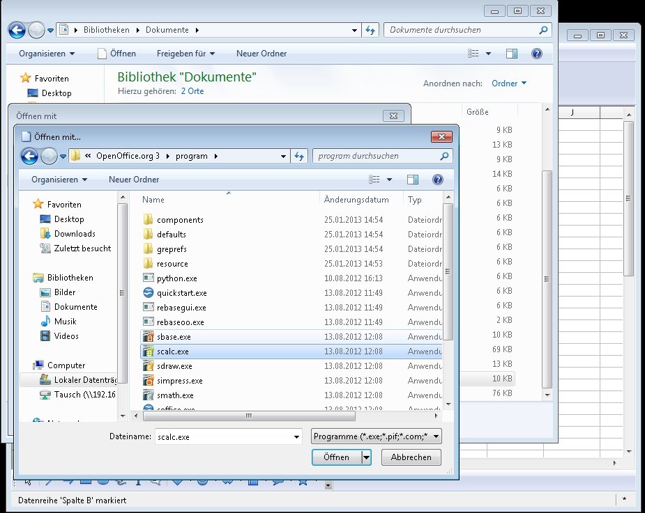Expand the Öffnen button split arrow
This screenshot has height=513, width=645.
click(x=366, y=457)
